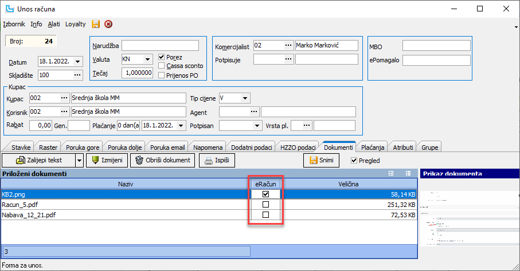Open Kupac lookup ellipsis button

(64, 98)
